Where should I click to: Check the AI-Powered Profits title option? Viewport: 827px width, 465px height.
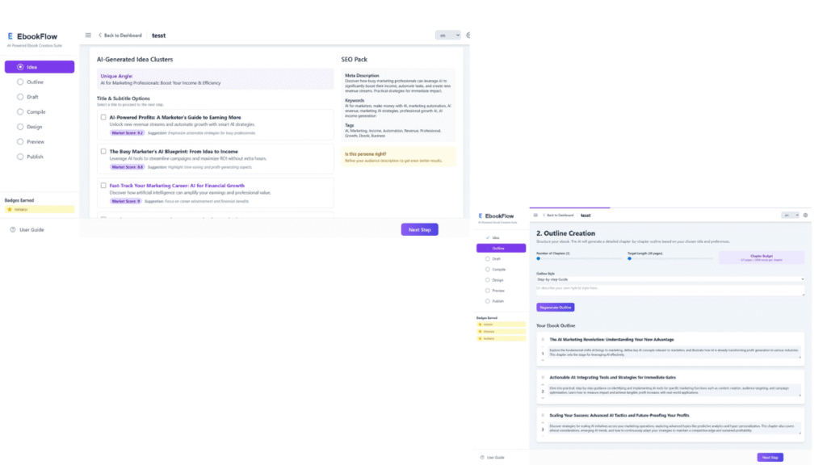pos(103,117)
